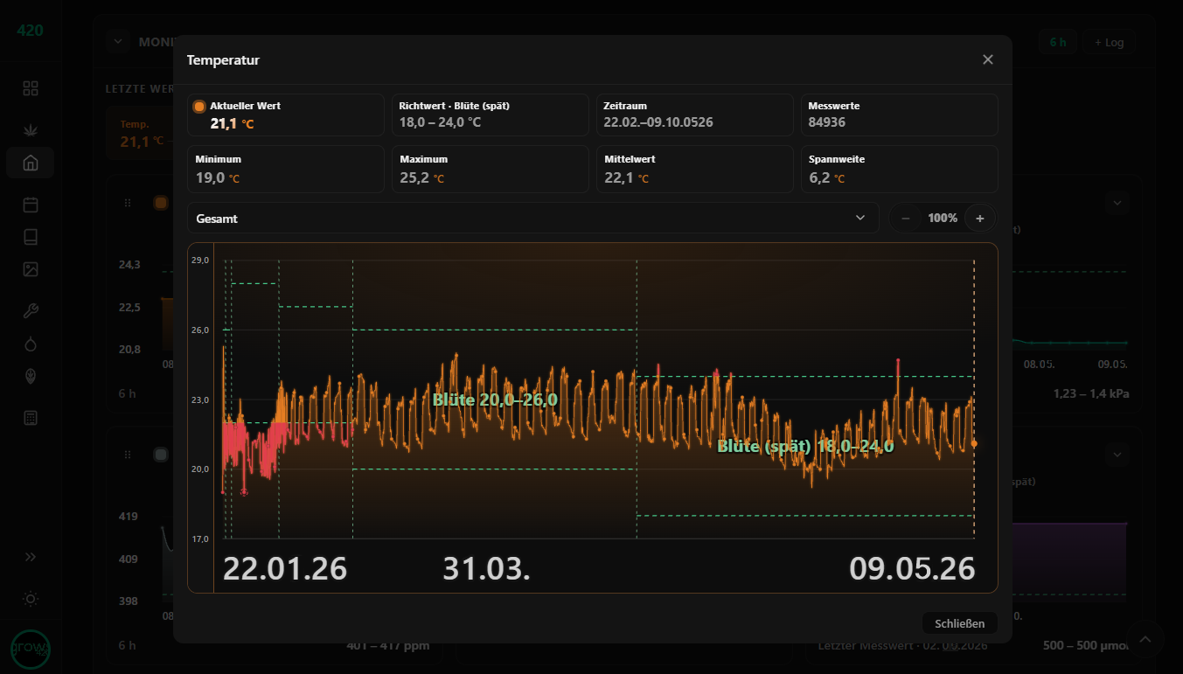
Task: Click the Richtwert value 18,0 – 24,0 °C
Action: click(x=440, y=122)
